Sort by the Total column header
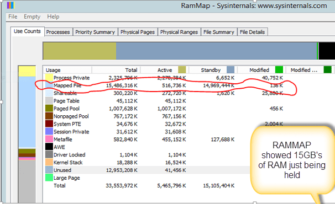Viewport: 335px width, 204px height. tap(116, 70)
